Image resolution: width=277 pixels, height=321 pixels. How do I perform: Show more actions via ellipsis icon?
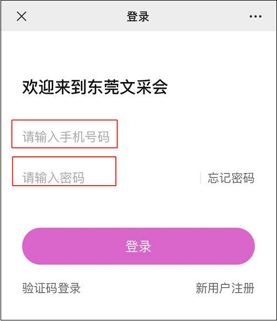click(255, 17)
